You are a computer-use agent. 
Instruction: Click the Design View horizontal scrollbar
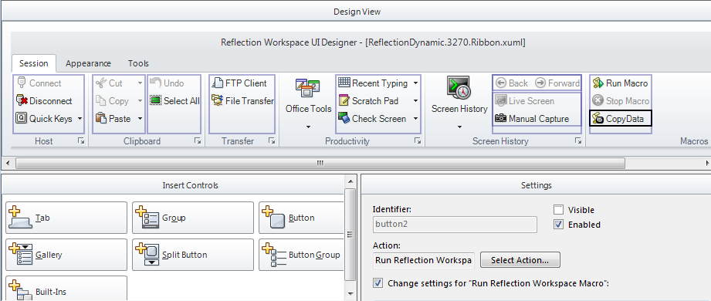320,163
